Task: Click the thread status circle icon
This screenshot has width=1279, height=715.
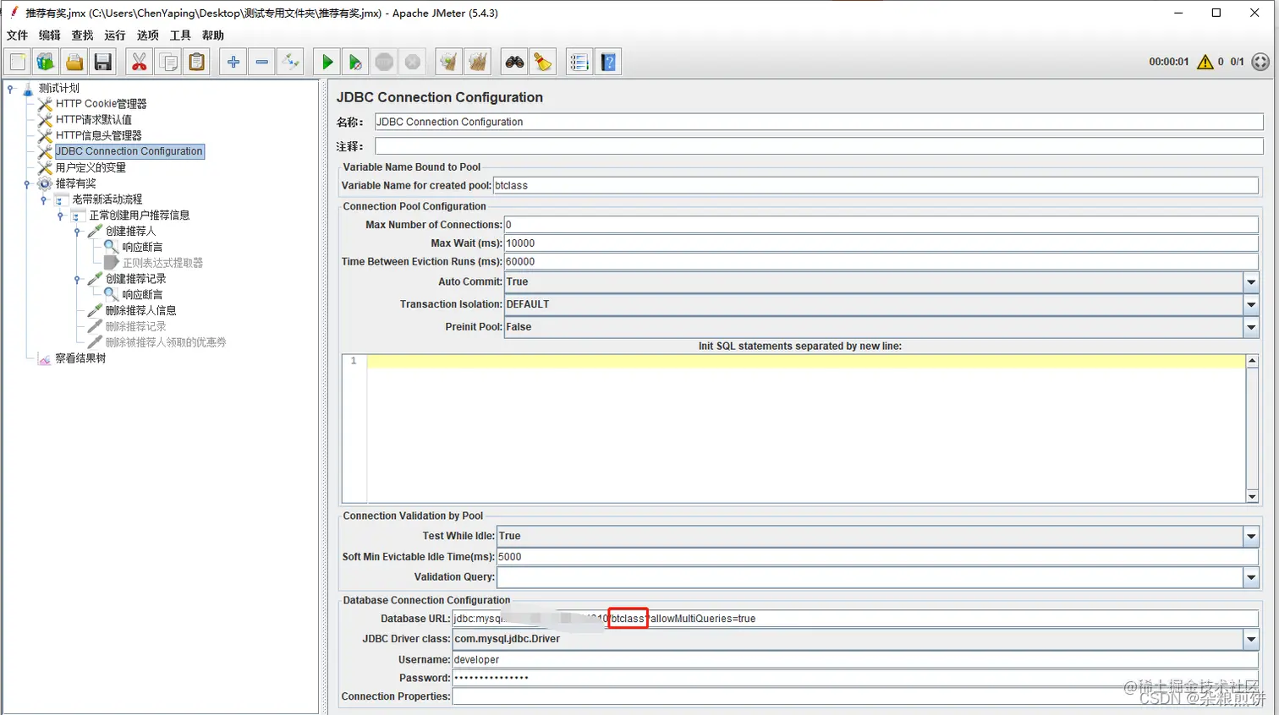Action: 1260,62
